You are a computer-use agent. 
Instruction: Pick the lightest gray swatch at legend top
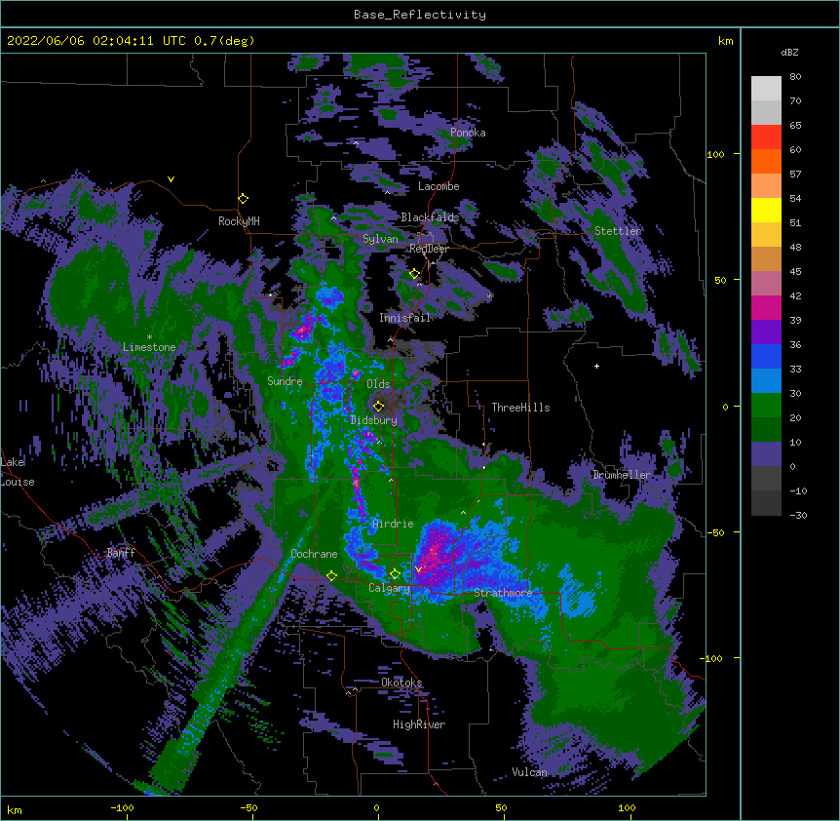[x=766, y=89]
